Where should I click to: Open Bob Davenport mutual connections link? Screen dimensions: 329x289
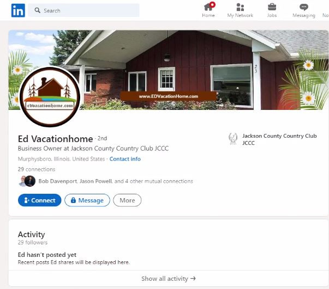coord(116,181)
